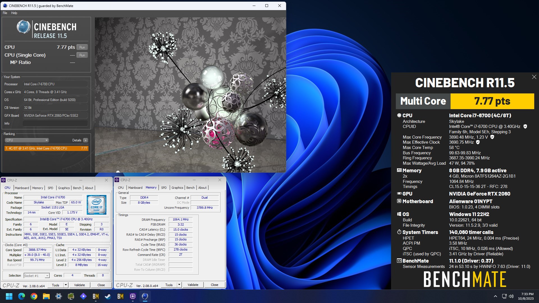The image size is (539, 303).
Task: Open File Explorer from the taskbar
Action: point(46,296)
